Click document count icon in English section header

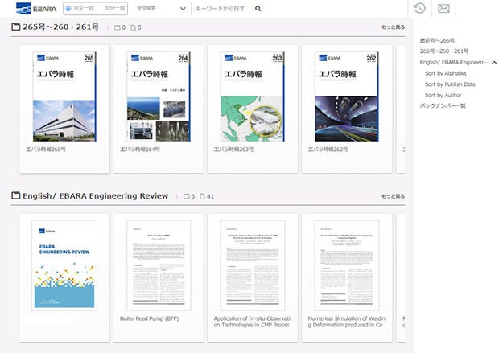click(x=203, y=196)
